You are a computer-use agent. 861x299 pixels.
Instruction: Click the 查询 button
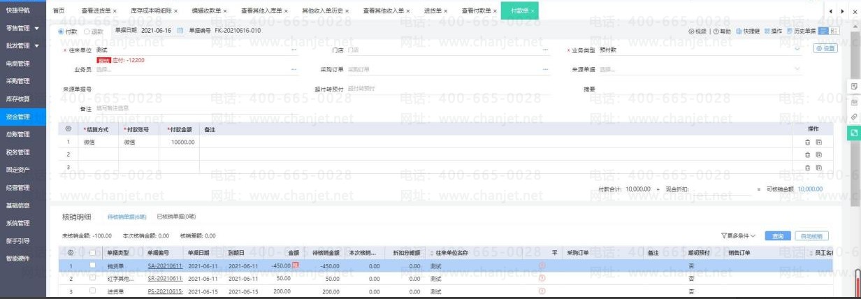point(778,235)
